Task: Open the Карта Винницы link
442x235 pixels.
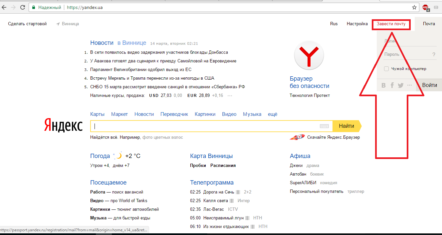Action: point(211,156)
